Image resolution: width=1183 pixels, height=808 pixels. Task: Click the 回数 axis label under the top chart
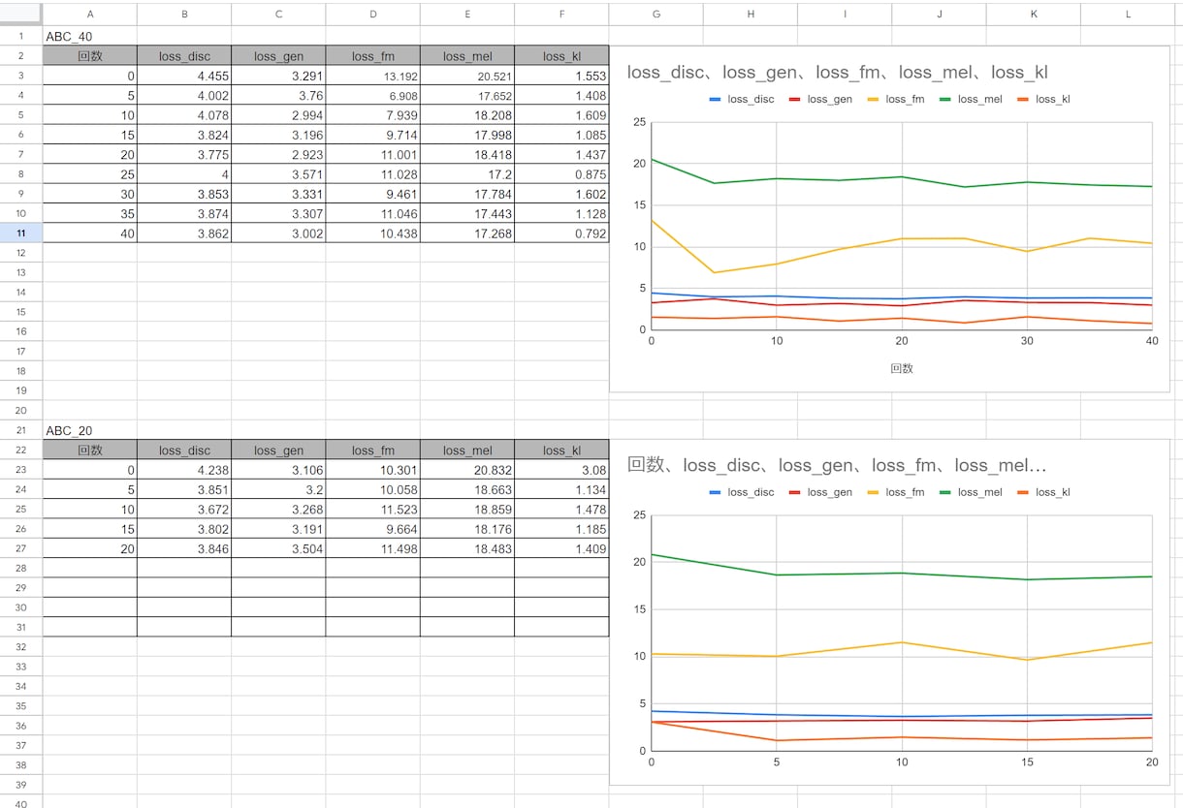click(x=902, y=369)
